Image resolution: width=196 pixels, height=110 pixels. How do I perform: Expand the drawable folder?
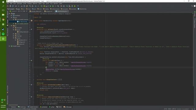coord(13,28)
